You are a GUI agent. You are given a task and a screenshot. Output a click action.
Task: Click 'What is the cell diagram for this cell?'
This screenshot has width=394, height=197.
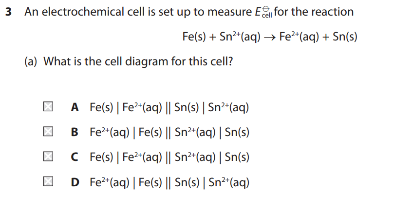pos(138,62)
